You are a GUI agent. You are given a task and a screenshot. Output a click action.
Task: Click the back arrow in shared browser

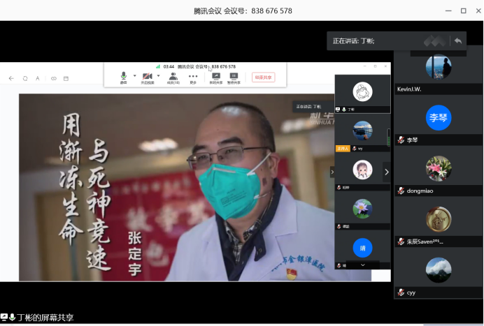coord(11,78)
